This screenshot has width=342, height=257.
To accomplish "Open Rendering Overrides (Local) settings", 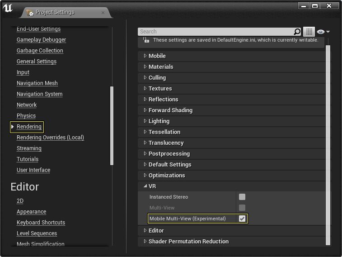I will [x=51, y=138].
